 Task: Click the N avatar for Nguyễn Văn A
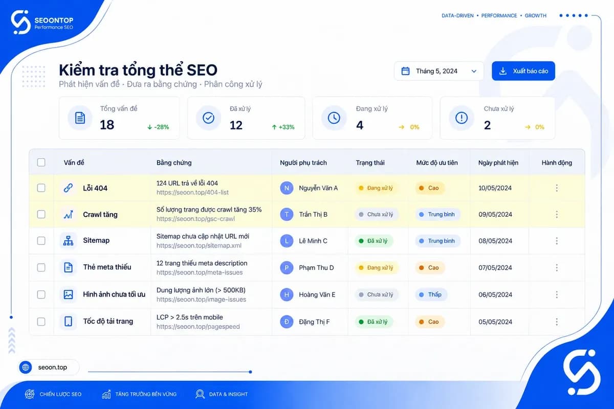click(x=287, y=188)
